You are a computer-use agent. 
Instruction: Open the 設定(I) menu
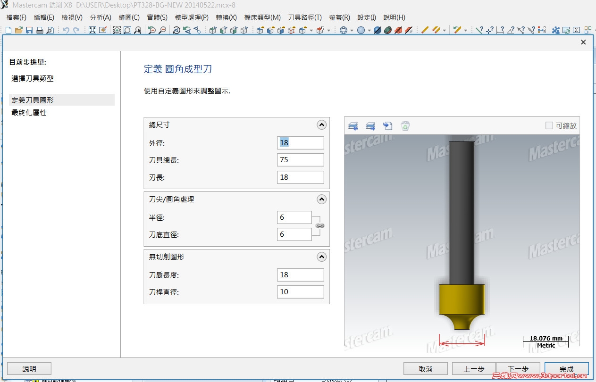coord(367,17)
